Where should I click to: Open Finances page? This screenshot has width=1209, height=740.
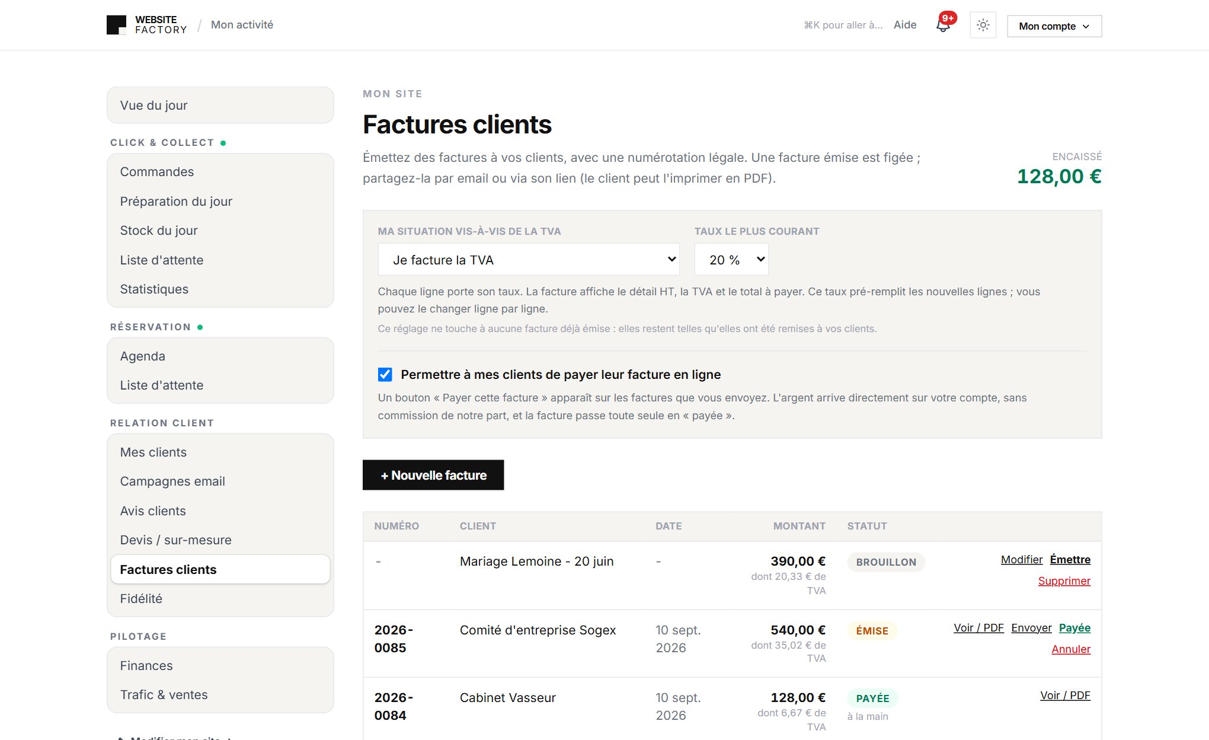click(220, 666)
